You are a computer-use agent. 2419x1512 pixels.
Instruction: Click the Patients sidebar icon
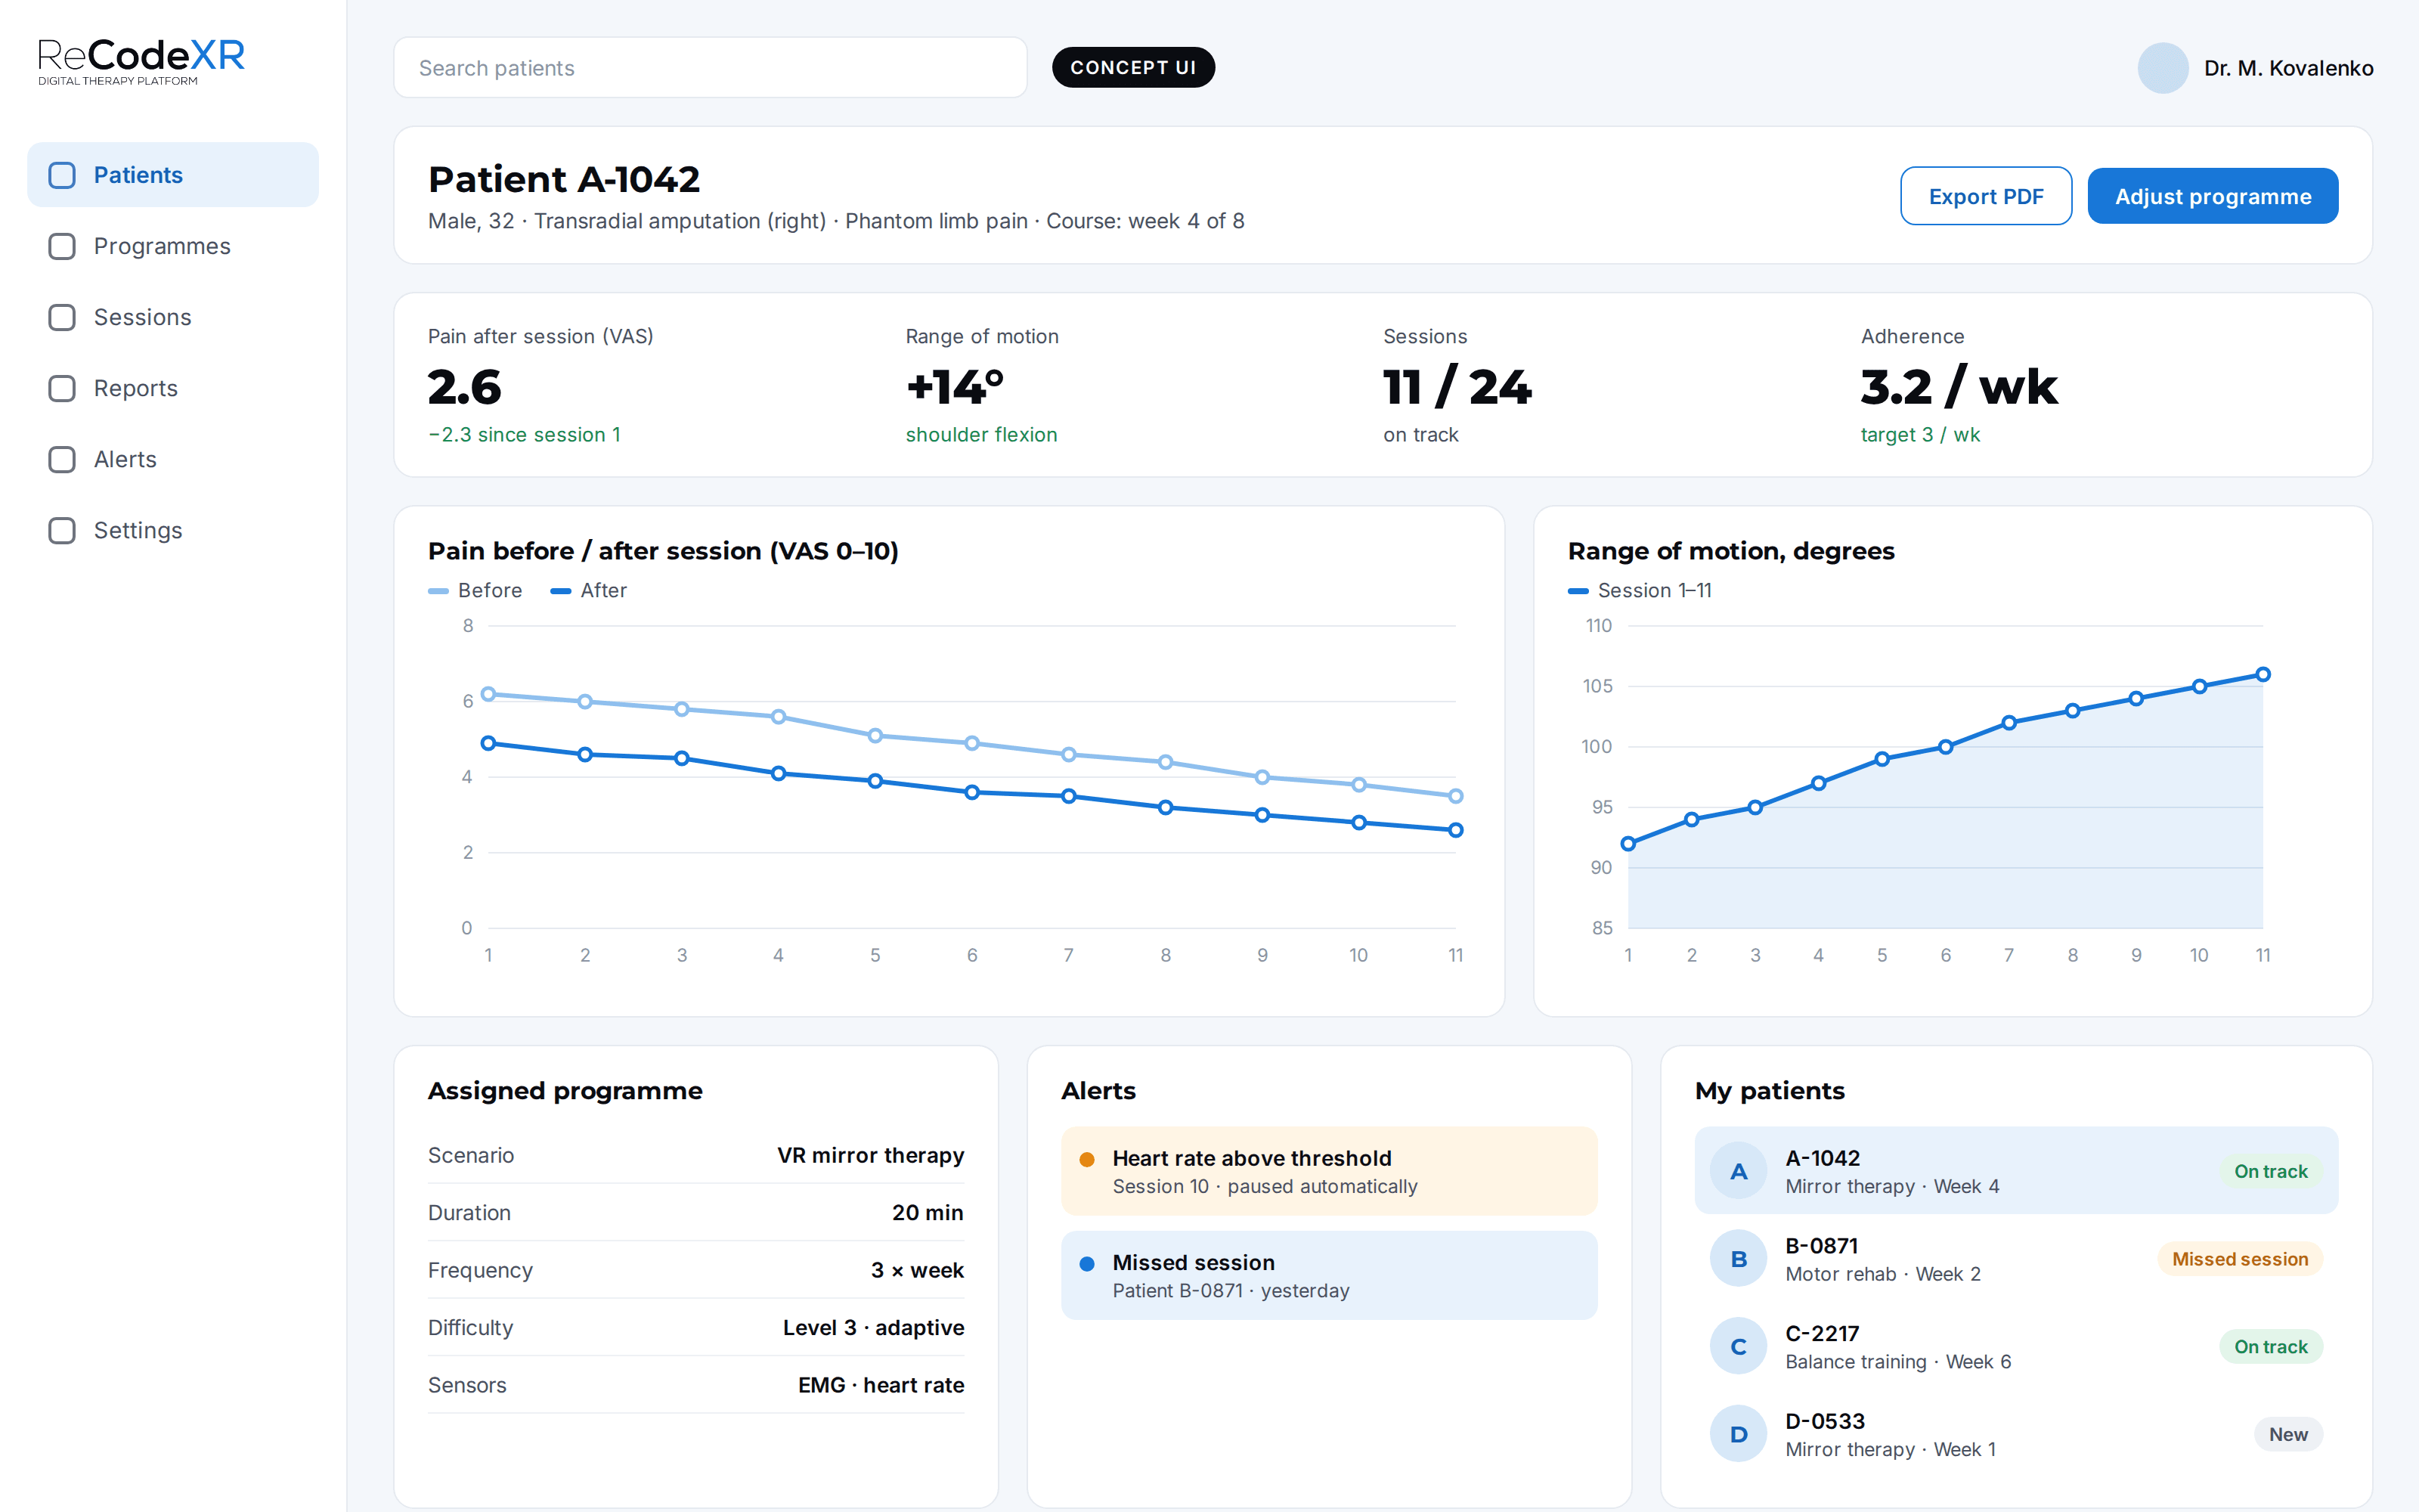pyautogui.click(x=62, y=175)
